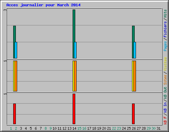Image resolution: width=169 pixels, height=132 pixels.
Task: Click day 9 on the x-axis
Action: coord(51,128)
